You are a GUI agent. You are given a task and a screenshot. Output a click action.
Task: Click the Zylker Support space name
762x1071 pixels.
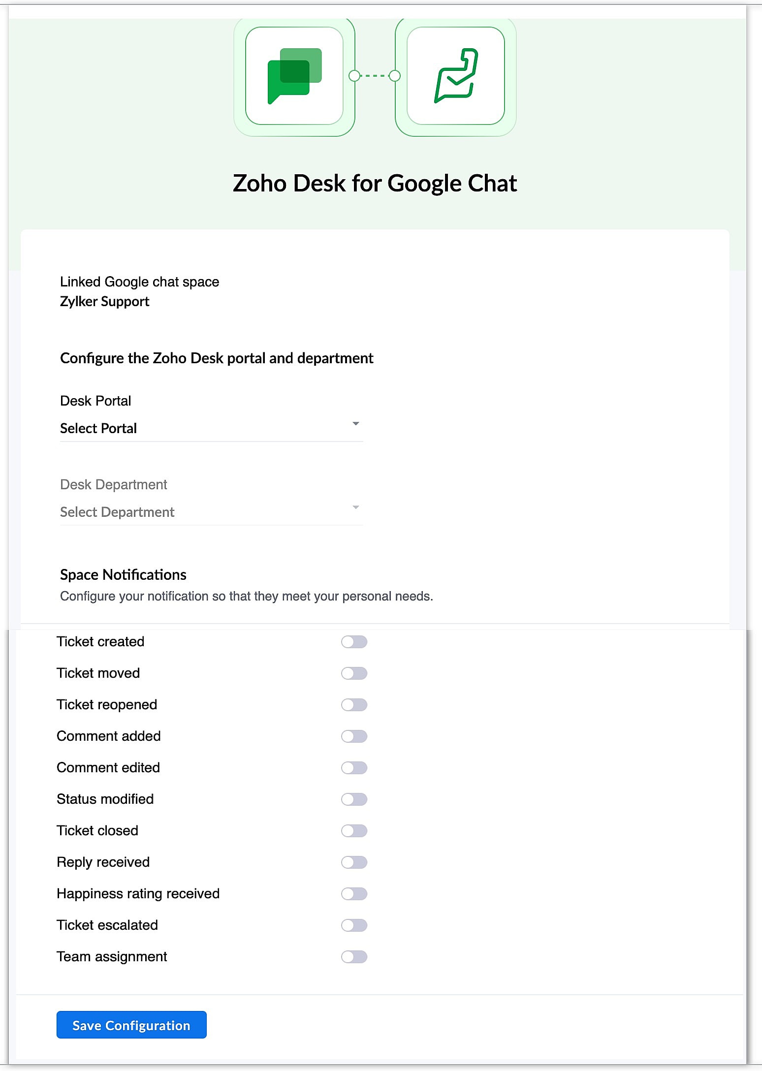104,301
